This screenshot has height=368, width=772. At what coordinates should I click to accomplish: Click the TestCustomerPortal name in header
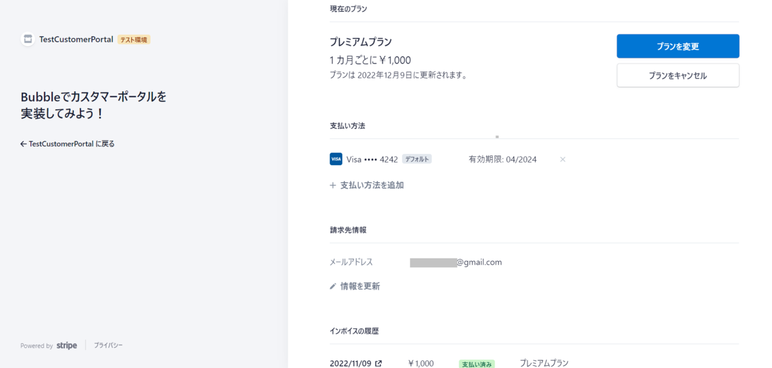click(76, 39)
